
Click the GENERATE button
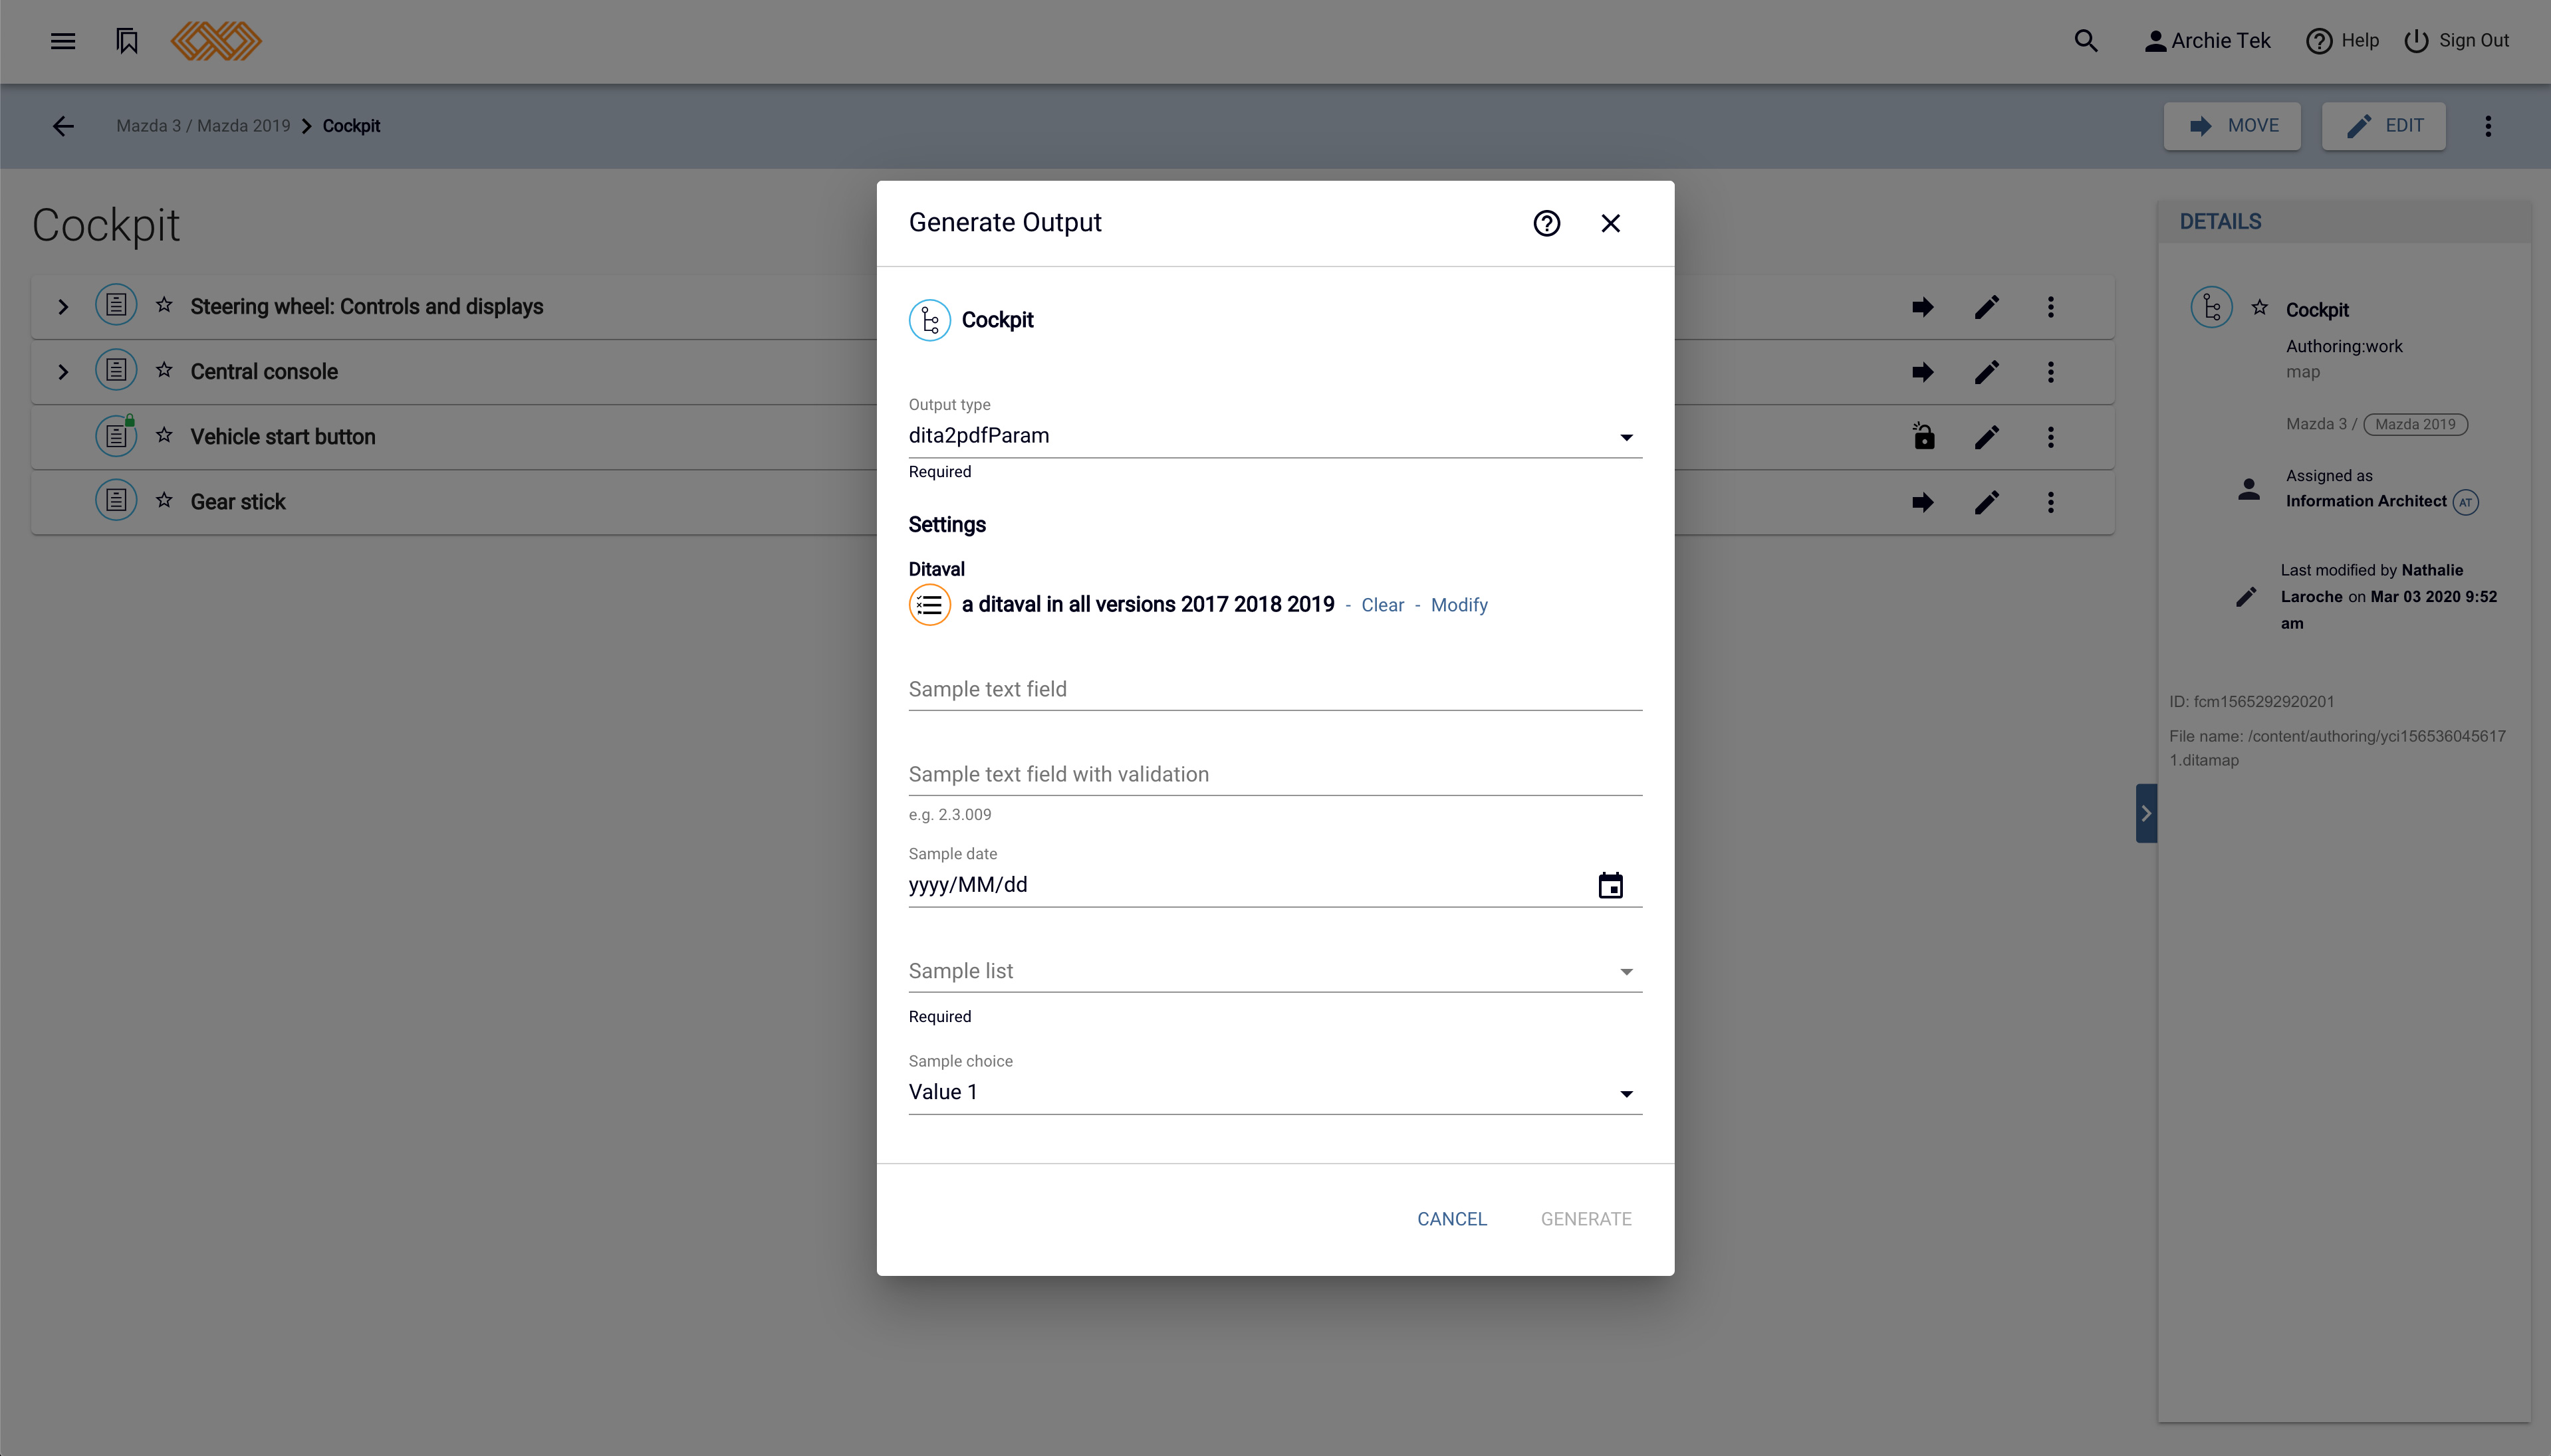1586,1219
